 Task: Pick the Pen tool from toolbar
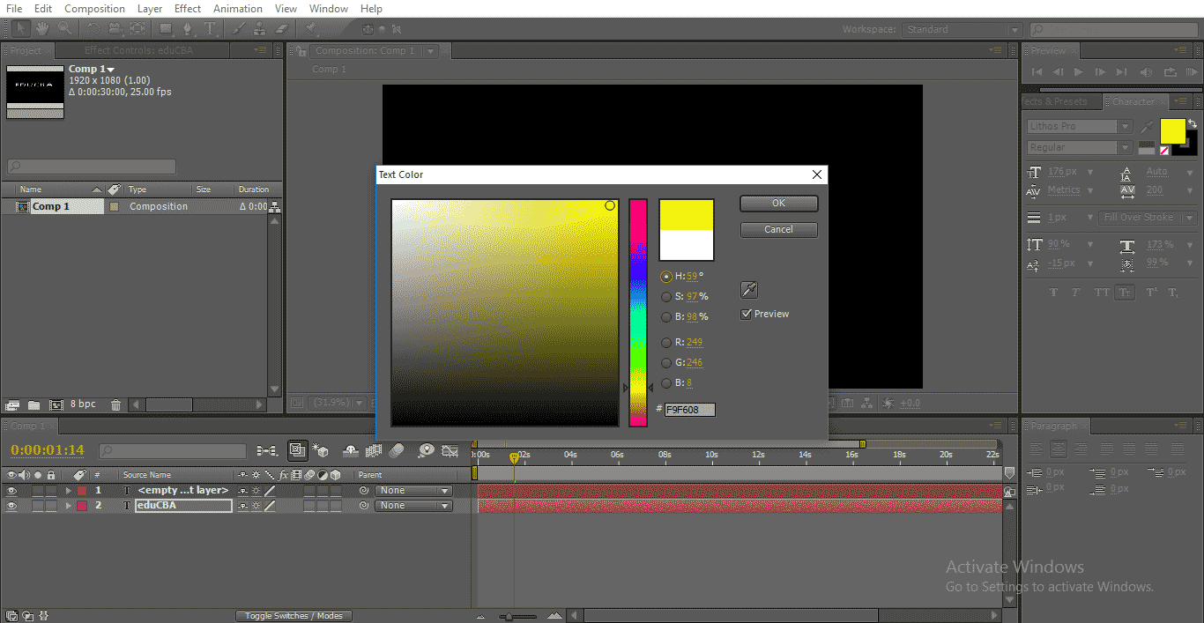pyautogui.click(x=188, y=29)
